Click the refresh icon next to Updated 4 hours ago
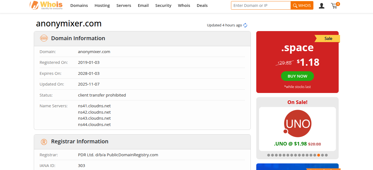The width and height of the screenshot is (373, 170). [245, 25]
